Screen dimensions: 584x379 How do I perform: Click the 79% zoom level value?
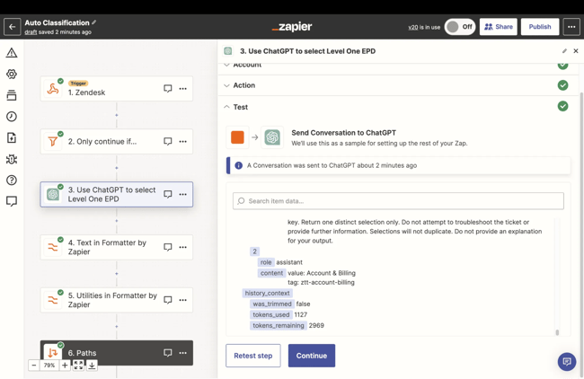pos(49,366)
